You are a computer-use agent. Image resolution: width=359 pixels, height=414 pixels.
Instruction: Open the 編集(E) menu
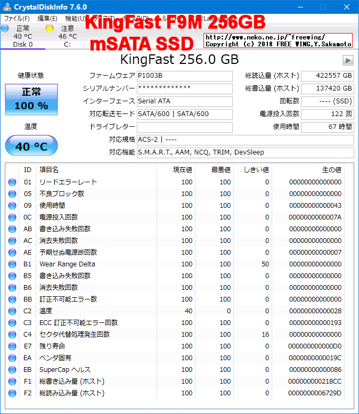[x=47, y=19]
